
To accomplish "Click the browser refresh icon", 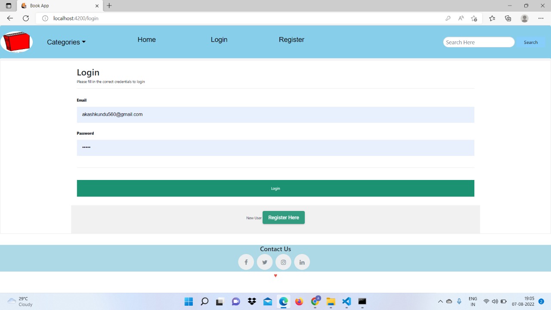I will pyautogui.click(x=26, y=18).
